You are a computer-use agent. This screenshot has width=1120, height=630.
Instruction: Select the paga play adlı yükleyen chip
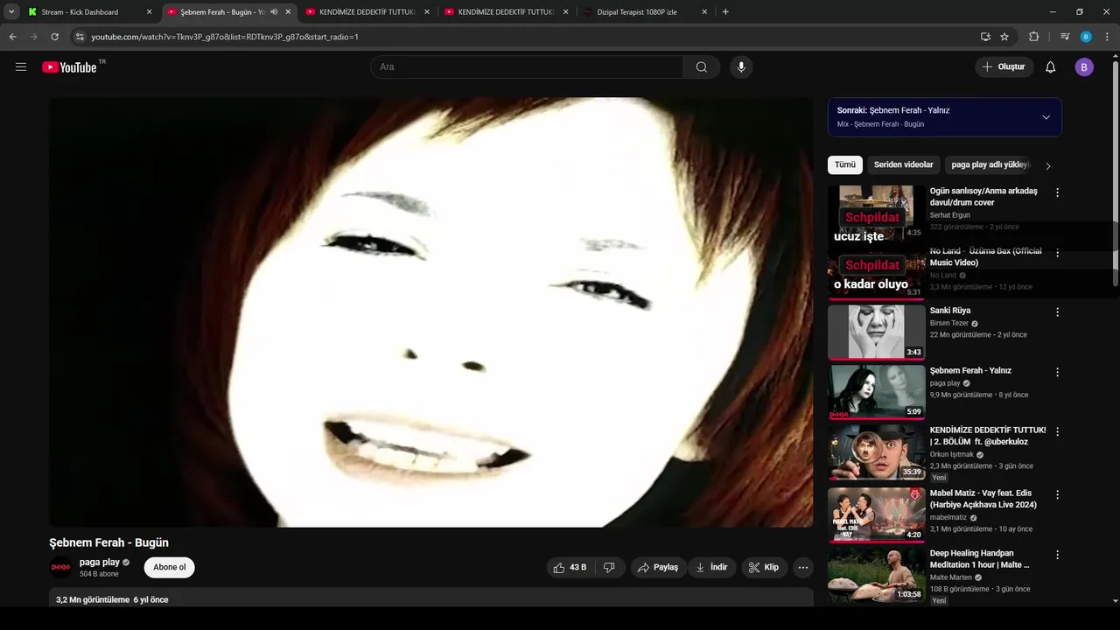pyautogui.click(x=990, y=164)
